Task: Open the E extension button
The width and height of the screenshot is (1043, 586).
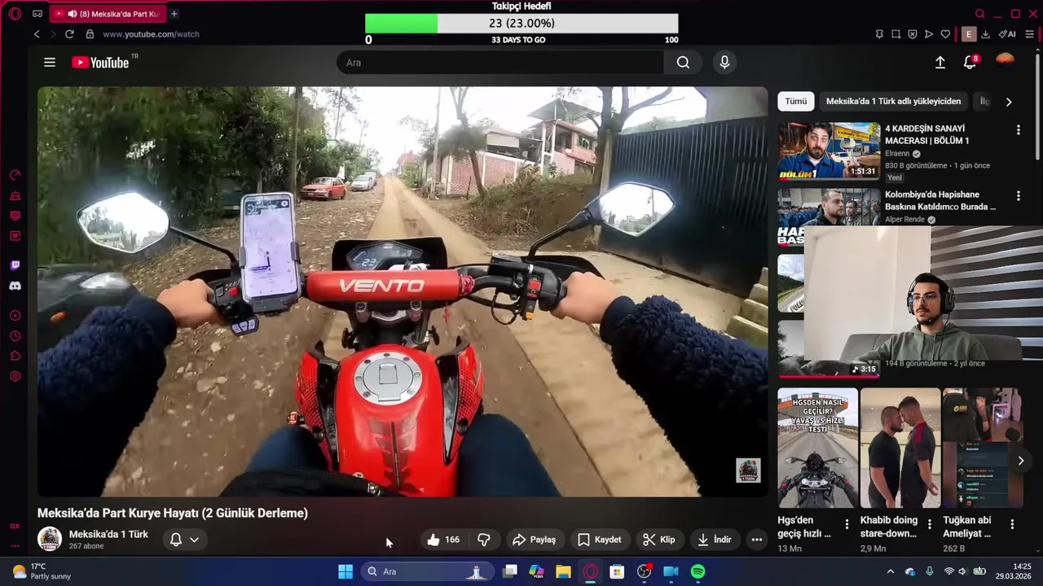Action: 968,34
